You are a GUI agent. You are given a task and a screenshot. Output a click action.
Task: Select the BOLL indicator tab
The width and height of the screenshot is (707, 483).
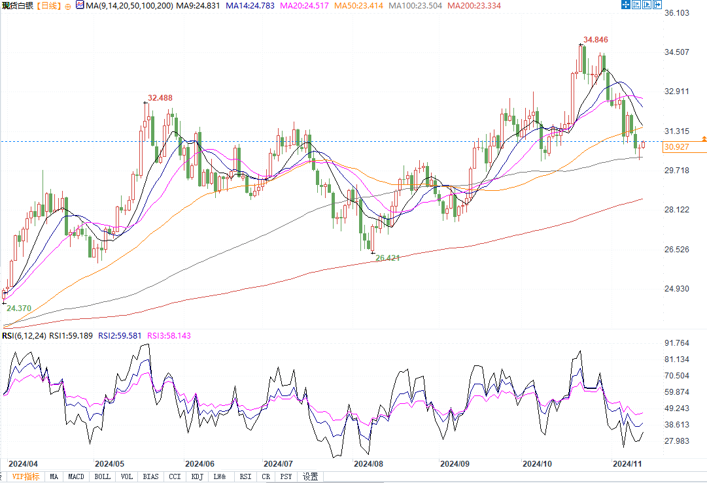(103, 476)
